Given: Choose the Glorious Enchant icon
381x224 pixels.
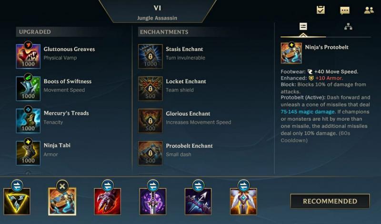Looking at the screenshot, I should coord(150,121).
